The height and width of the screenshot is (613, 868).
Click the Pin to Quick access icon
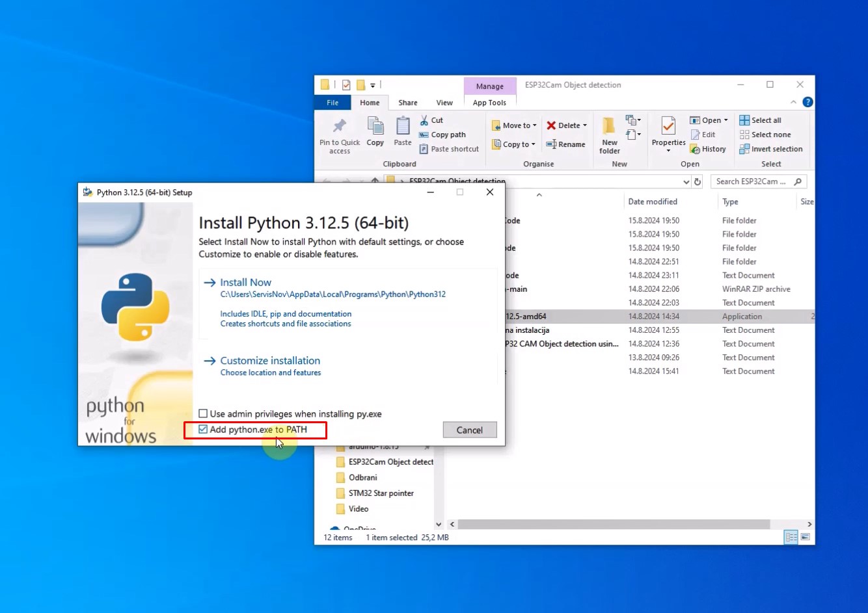coord(339,126)
